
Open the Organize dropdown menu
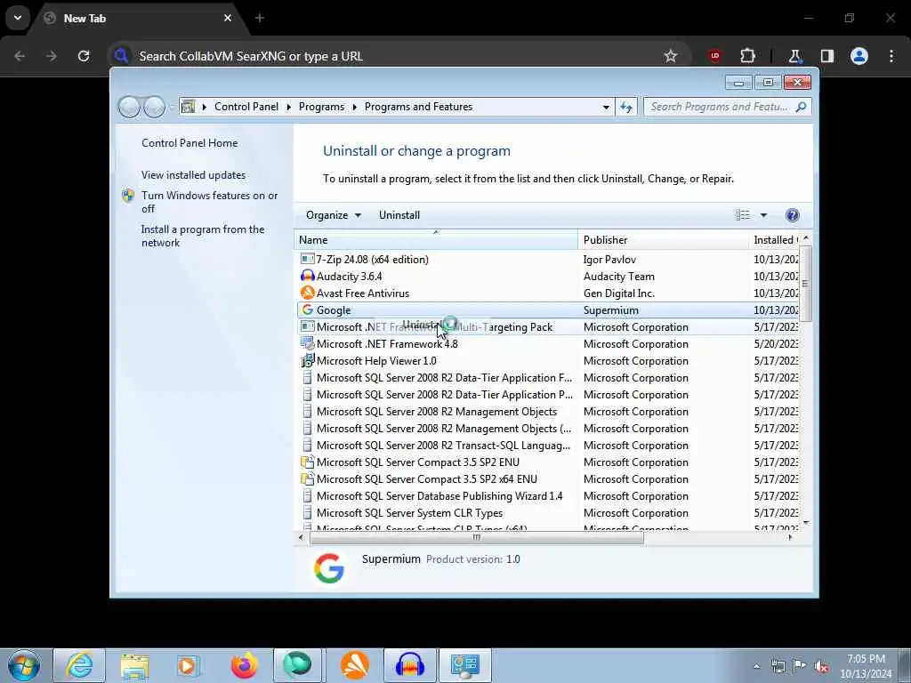[x=334, y=215]
